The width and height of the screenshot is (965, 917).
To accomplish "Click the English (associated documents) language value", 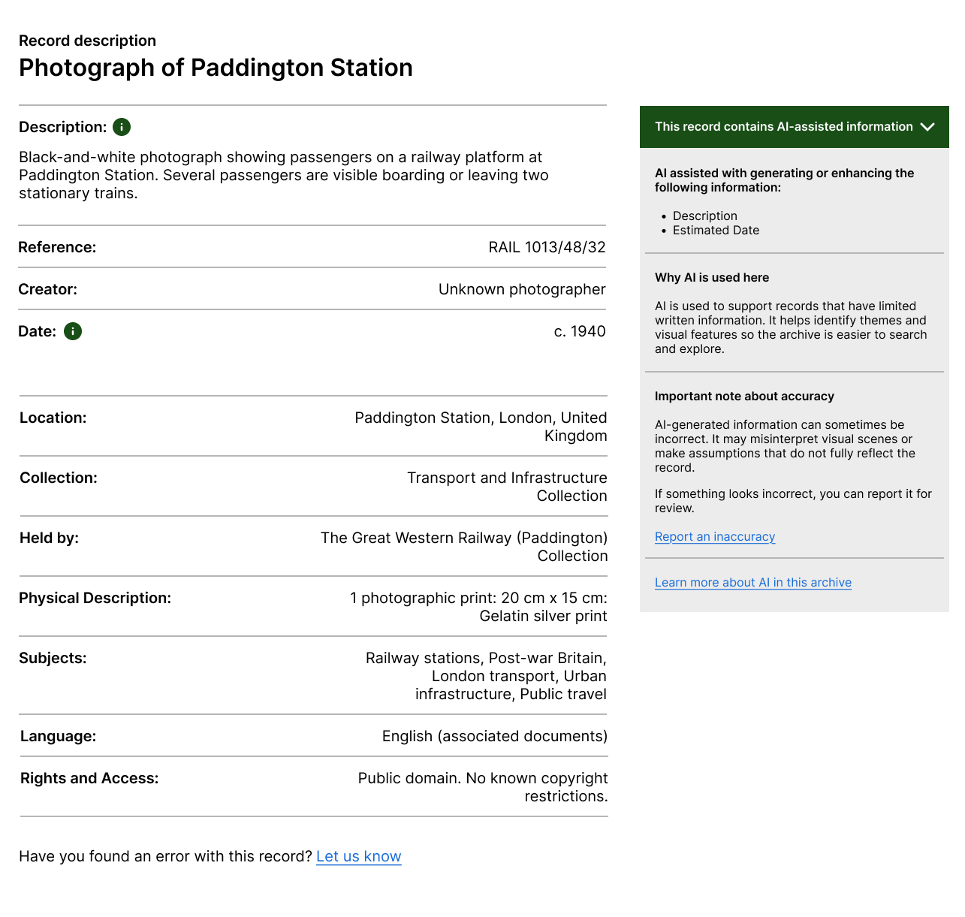I will coord(495,736).
